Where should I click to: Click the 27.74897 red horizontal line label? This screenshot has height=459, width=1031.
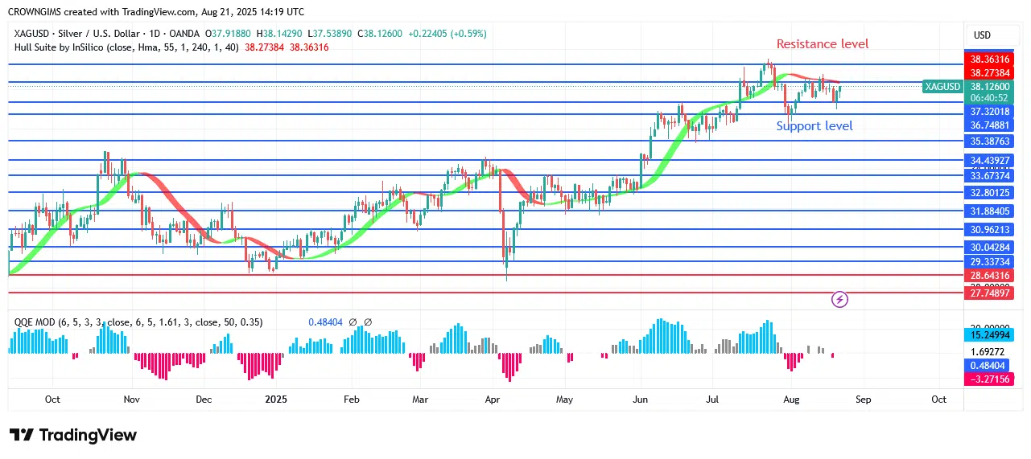pos(989,294)
